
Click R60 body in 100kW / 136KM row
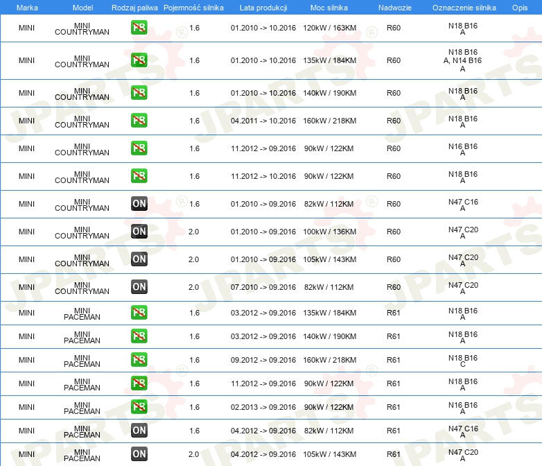[x=394, y=232]
